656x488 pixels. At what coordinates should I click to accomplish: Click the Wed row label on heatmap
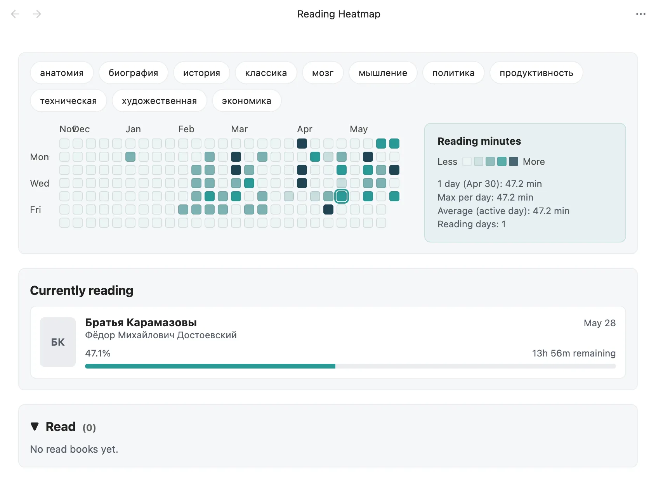pyautogui.click(x=40, y=183)
